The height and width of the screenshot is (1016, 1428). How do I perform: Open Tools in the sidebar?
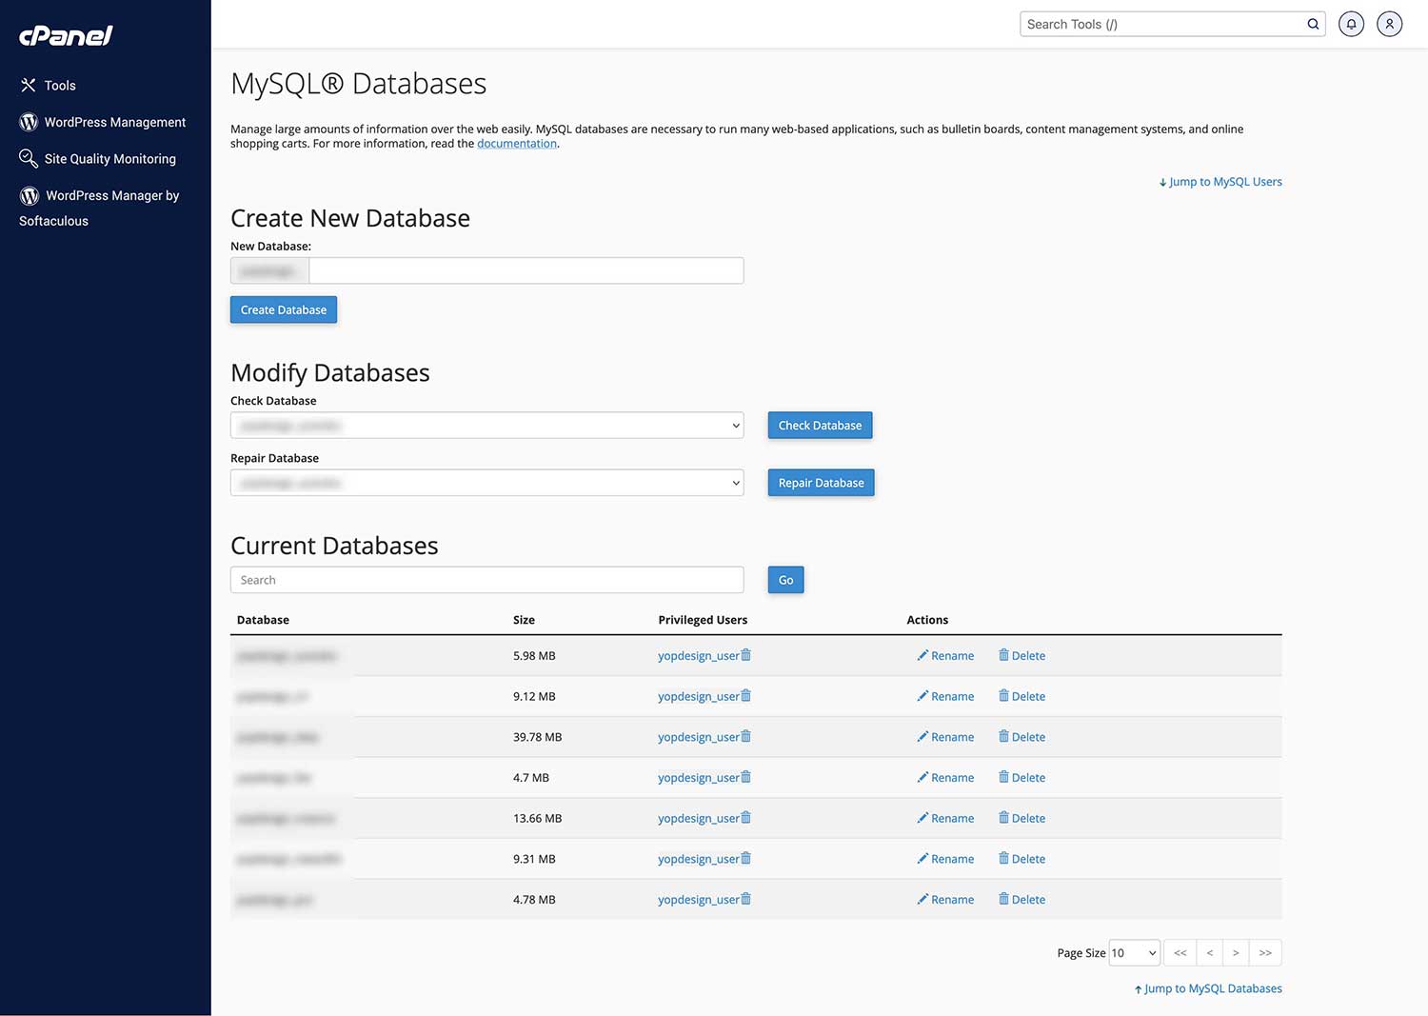[48, 86]
